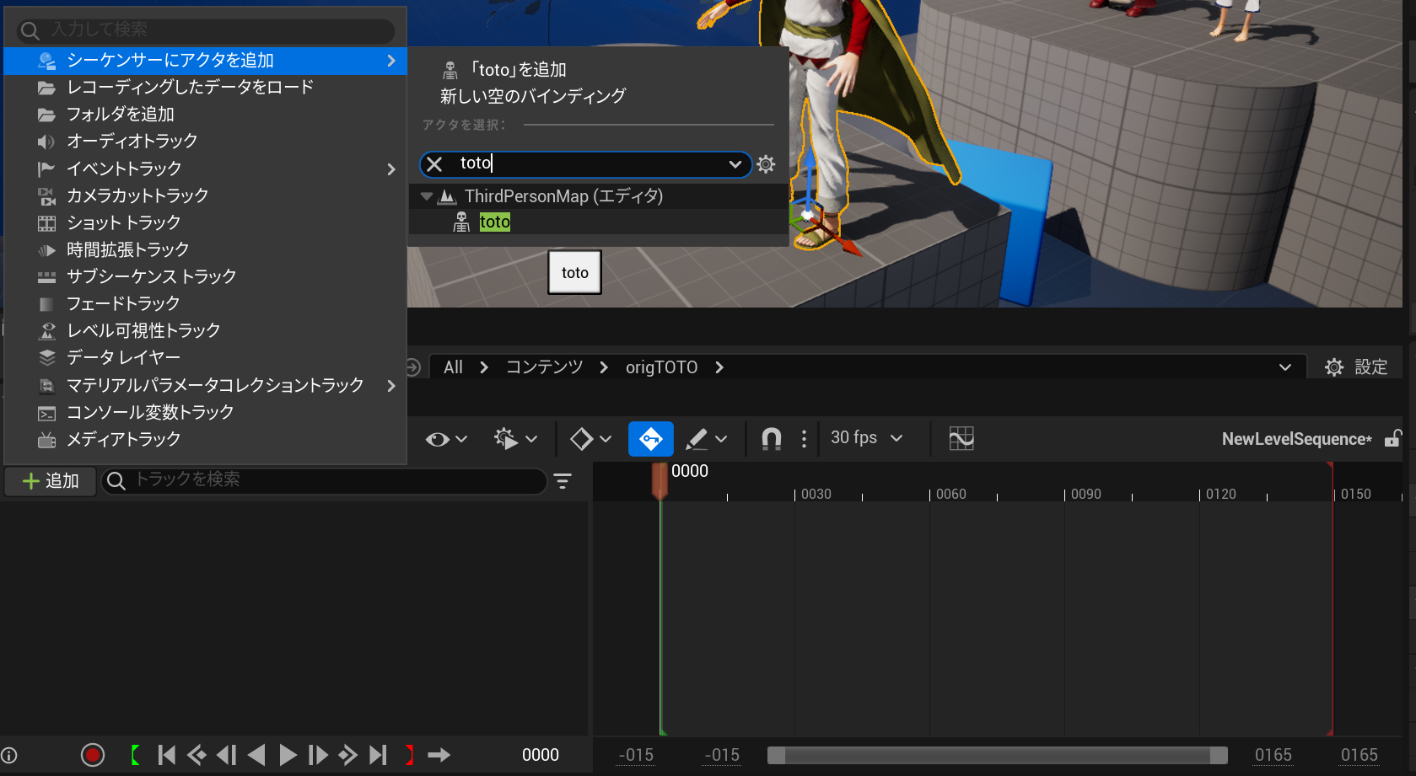This screenshot has height=776, width=1416.
Task: Toggle the auto-key button
Action: 650,438
